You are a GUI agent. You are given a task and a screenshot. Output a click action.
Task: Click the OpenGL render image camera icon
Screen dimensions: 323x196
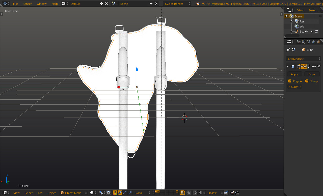coord(232,193)
